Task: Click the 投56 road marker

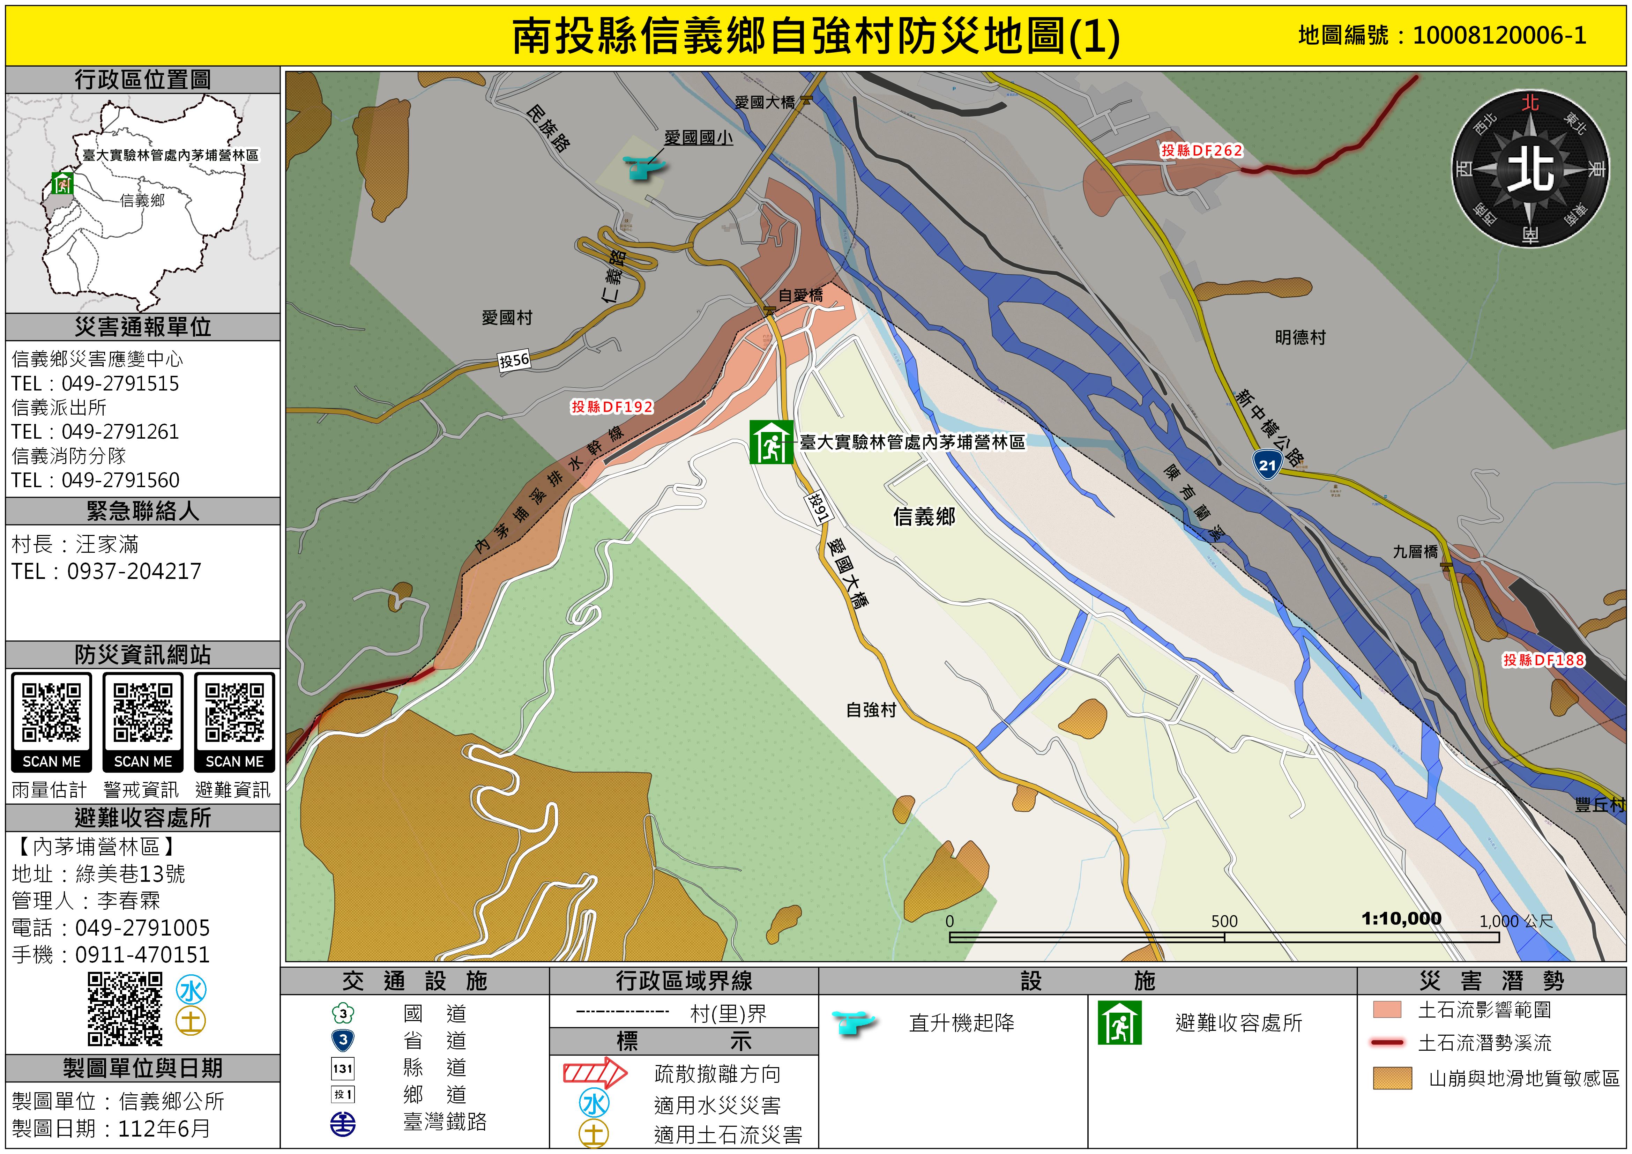Action: pyautogui.click(x=514, y=360)
